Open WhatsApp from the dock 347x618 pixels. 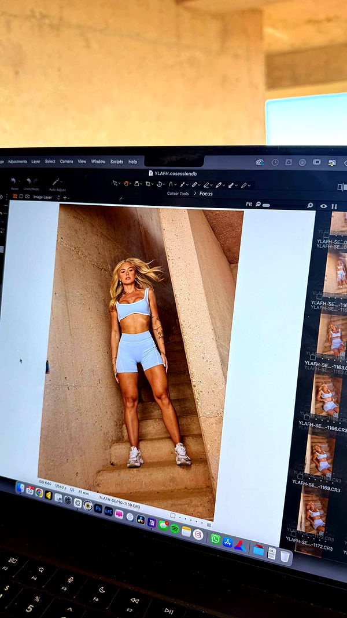[215, 539]
